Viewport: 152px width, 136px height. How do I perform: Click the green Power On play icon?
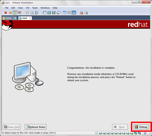pyautogui.click(x=15, y=13)
